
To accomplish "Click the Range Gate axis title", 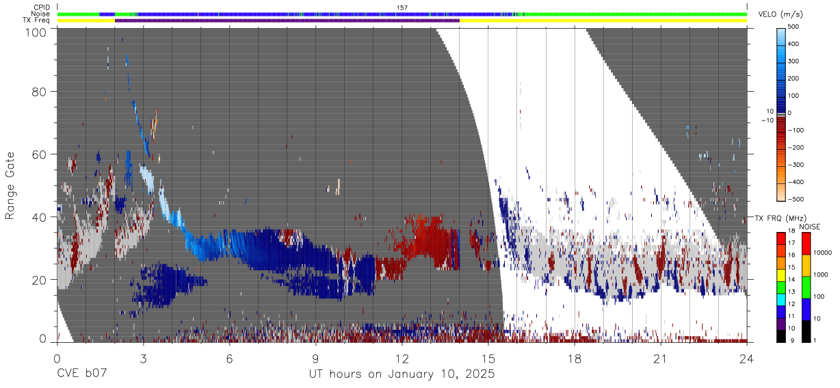I will pyautogui.click(x=10, y=185).
